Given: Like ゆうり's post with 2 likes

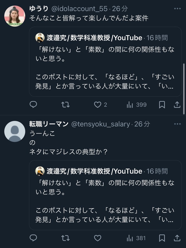Looking at the screenshot, I should tap(97, 105).
